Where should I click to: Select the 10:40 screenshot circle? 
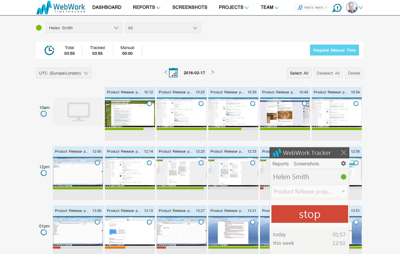click(304, 104)
